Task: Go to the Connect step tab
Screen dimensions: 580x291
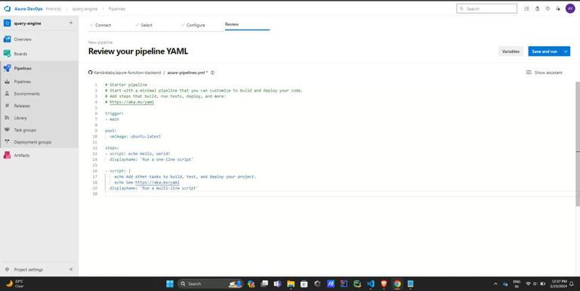Action: [x=103, y=25]
